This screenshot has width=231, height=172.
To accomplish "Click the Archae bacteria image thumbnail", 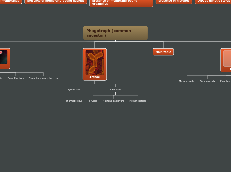I will [95, 62].
